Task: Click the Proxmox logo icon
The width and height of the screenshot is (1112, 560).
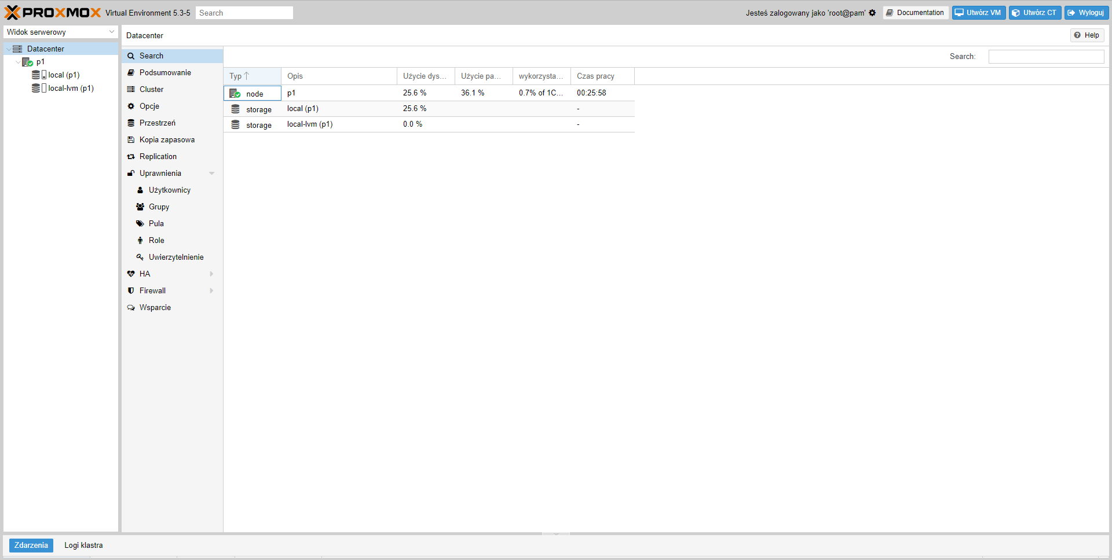Action: click(12, 13)
